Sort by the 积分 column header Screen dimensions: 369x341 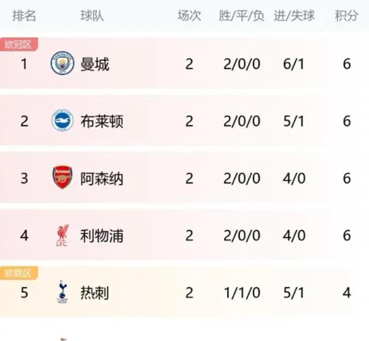tap(347, 16)
